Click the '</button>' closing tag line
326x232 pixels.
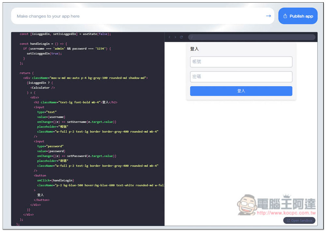[42, 200]
